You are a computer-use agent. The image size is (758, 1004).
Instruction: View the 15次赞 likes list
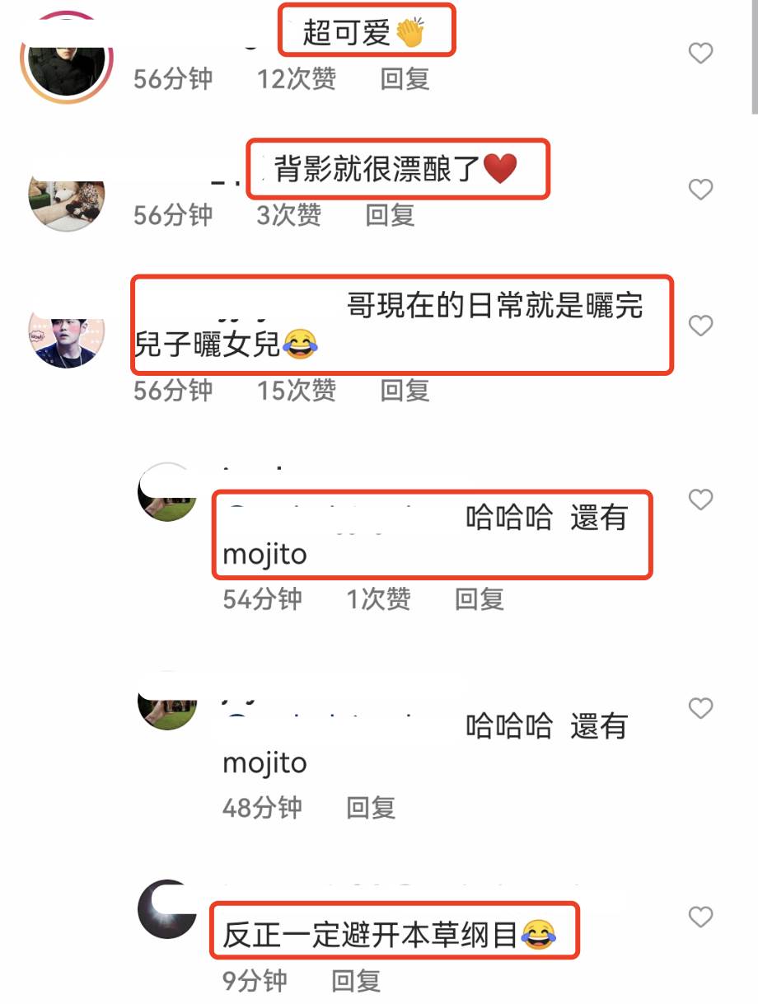[x=297, y=390]
